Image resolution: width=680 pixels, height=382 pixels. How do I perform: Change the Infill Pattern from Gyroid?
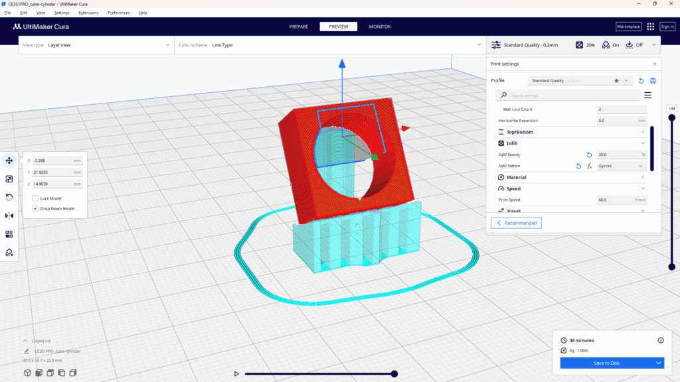(621, 165)
